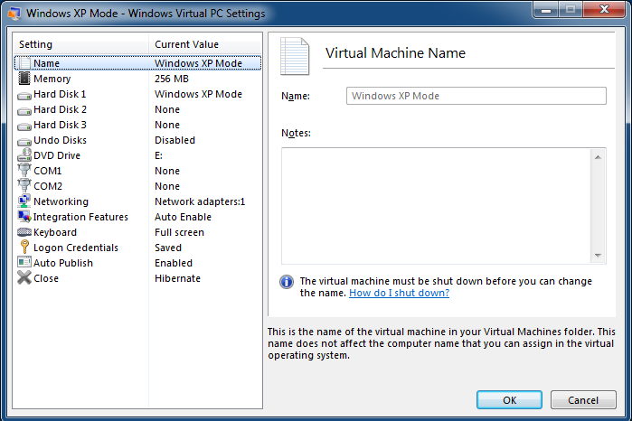Image resolution: width=632 pixels, height=421 pixels.
Task: Select the Memory setting
Action: [x=52, y=79]
